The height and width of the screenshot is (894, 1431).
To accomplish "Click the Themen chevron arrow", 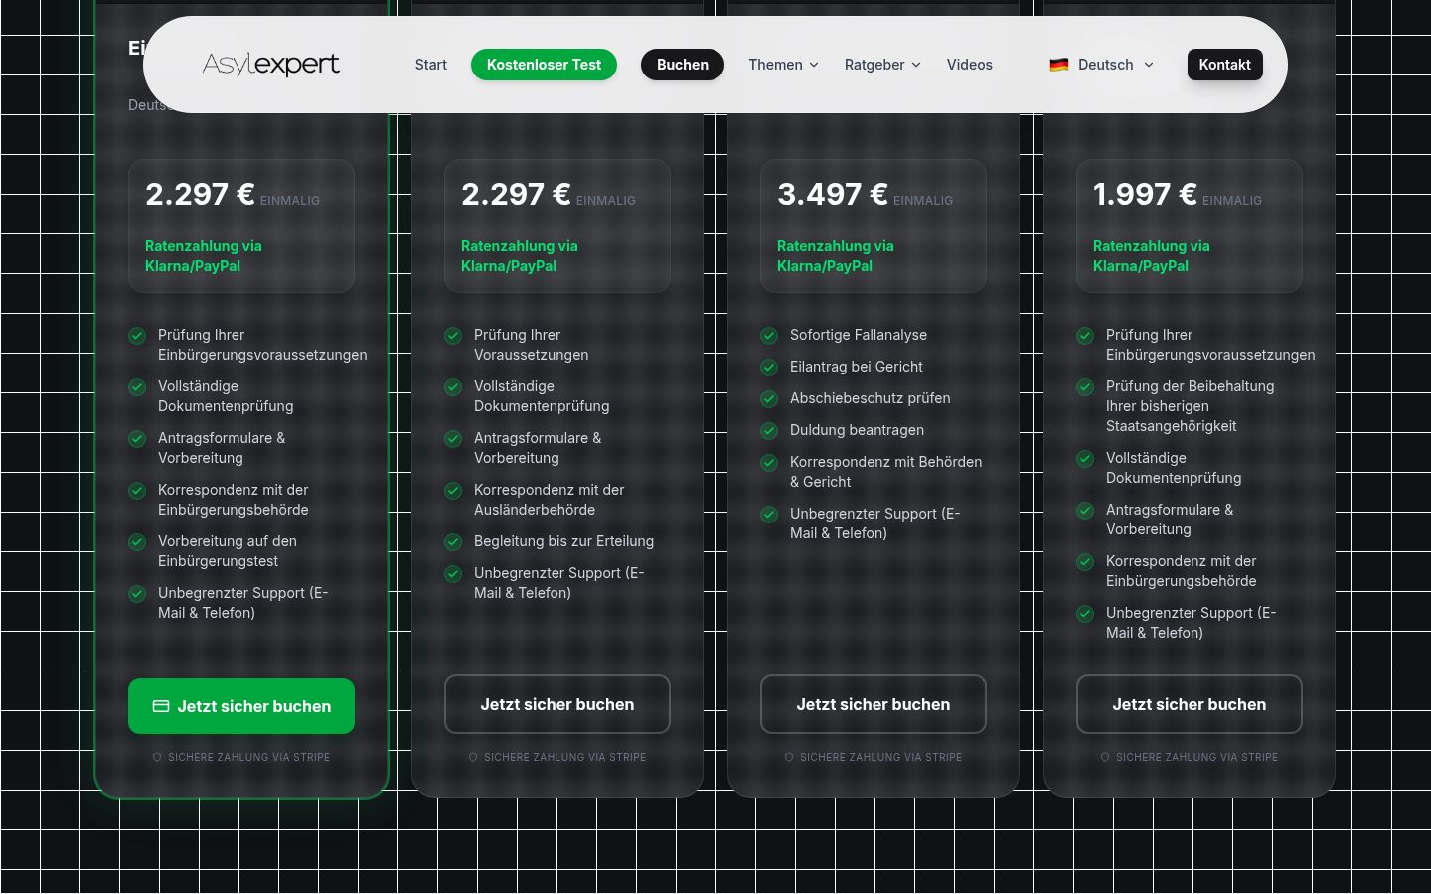I will tap(814, 65).
